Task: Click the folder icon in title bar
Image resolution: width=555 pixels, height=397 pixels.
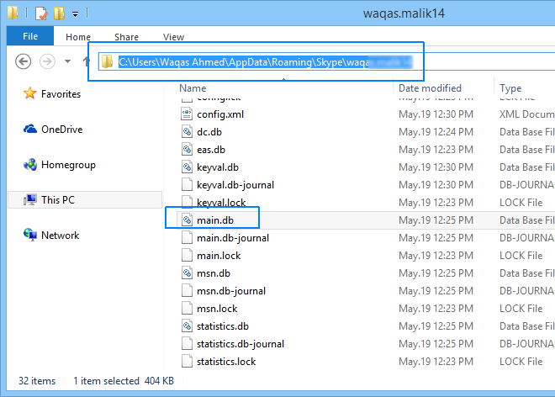Action: (x=13, y=13)
